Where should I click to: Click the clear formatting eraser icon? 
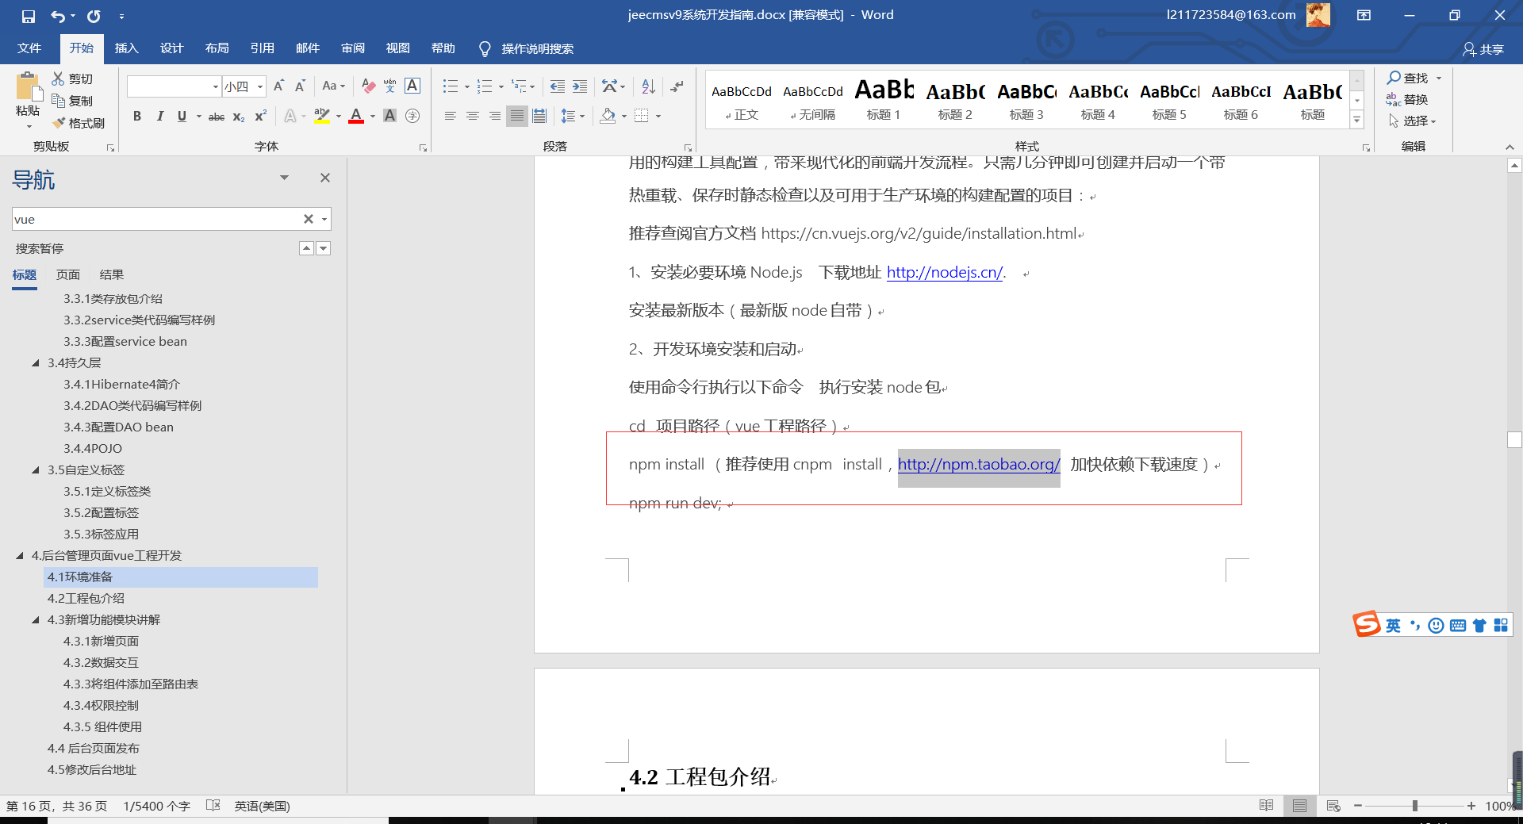368,86
